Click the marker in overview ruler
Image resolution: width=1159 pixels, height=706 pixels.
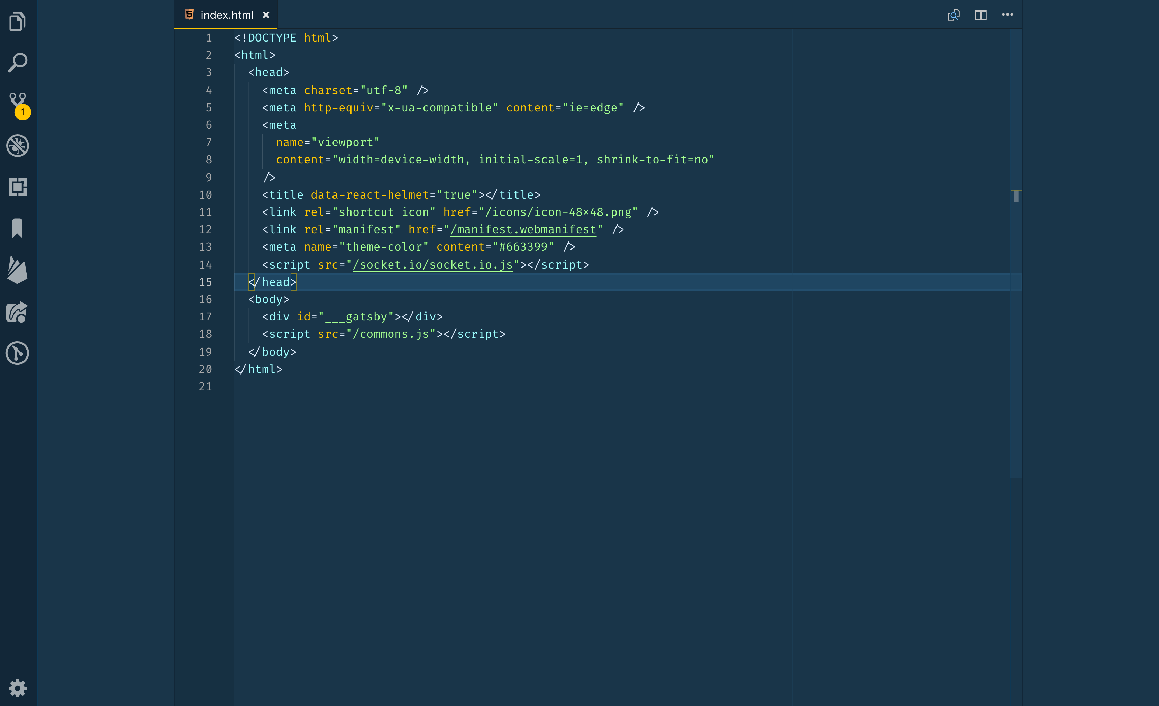tap(1016, 196)
